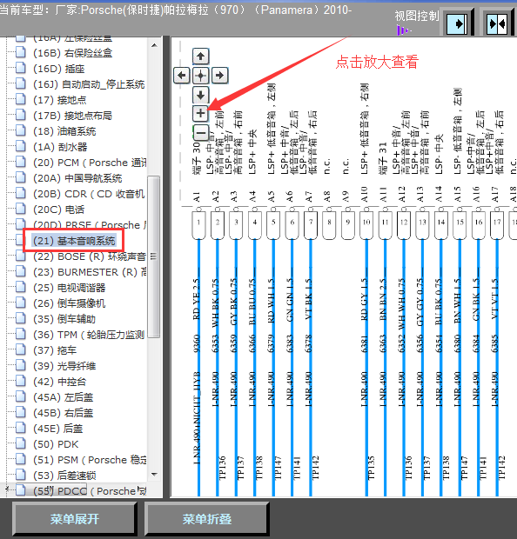The width and height of the screenshot is (517, 539).
Task: Click the page icon beside (37) 拖车
Action: 21,349
